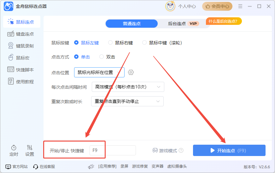Click 什么是后台连点? orange badge
The image size is (275, 173).
224,21
